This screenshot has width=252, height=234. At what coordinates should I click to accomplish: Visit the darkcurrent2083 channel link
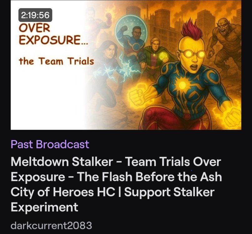[x=51, y=225]
